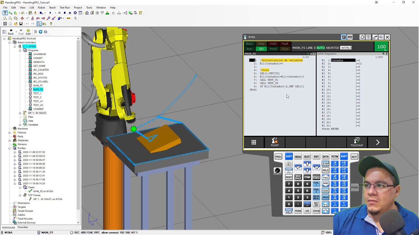Screen dimensions: 419x235
Task: Click the next arrow softkey on pendant screen
Action: pyautogui.click(x=378, y=142)
